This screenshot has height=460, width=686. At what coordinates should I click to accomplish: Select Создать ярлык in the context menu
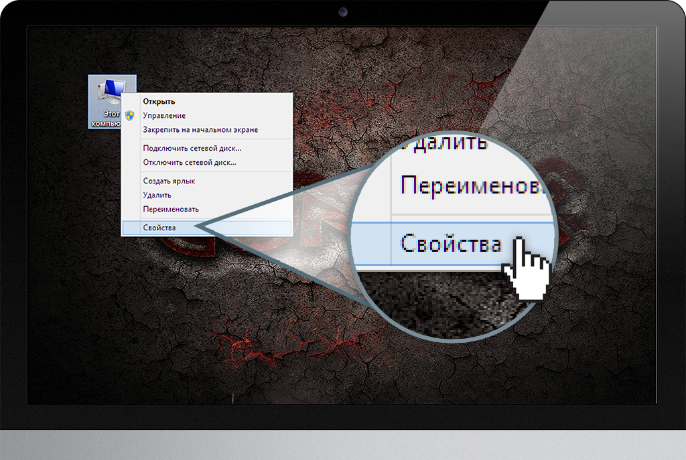[169, 181]
